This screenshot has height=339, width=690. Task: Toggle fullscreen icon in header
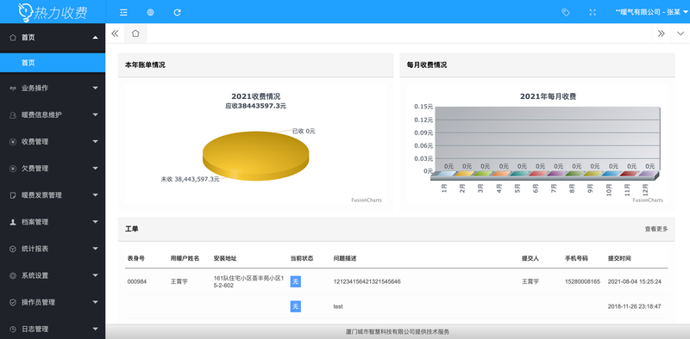coord(593,12)
